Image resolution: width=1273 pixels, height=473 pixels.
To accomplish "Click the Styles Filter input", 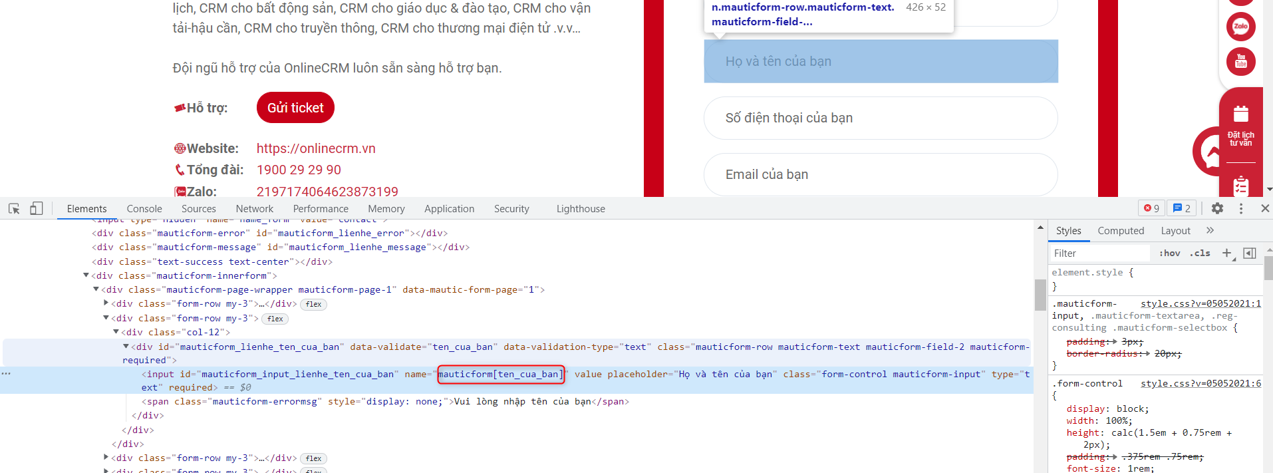I will (1100, 253).
